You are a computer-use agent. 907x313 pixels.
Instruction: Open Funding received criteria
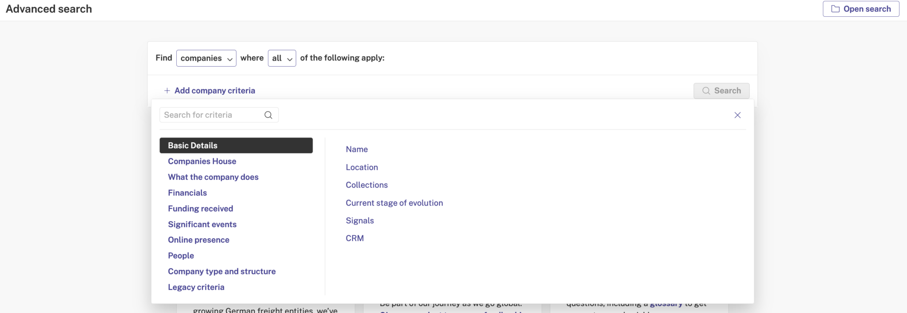point(200,209)
